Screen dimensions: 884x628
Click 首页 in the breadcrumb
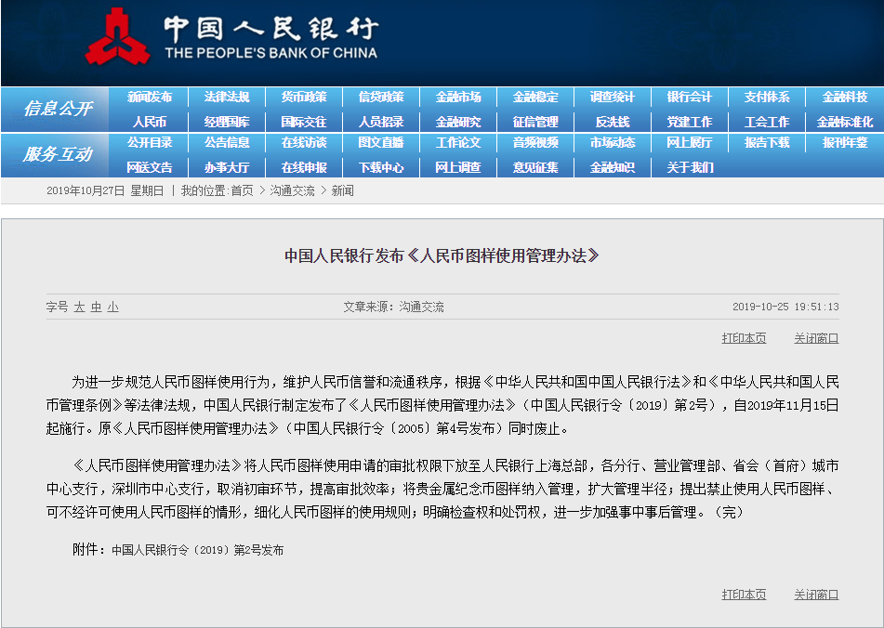[x=243, y=191]
